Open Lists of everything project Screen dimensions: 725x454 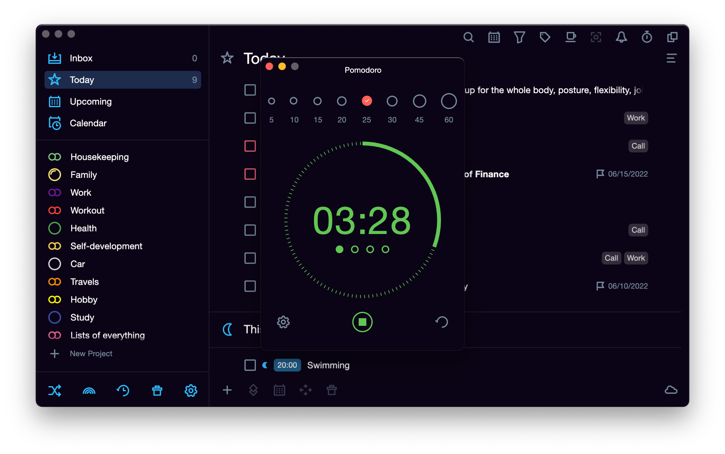point(123,335)
